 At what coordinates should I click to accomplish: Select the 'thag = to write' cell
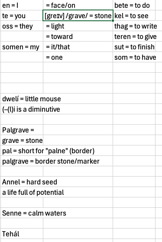click(x=134, y=26)
